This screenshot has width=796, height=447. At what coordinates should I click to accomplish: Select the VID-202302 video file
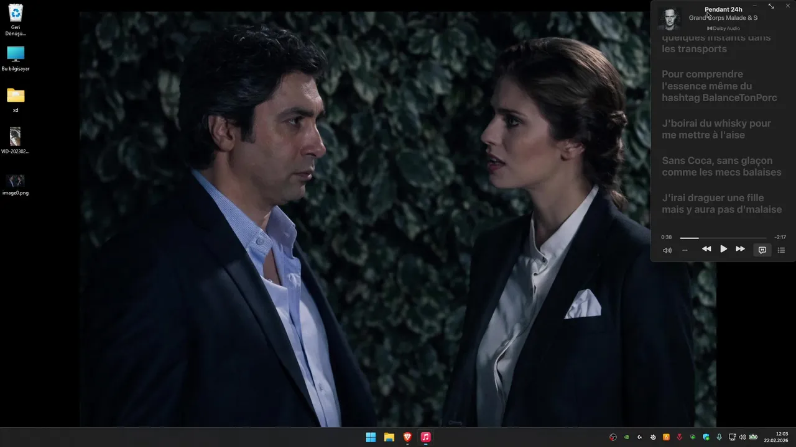[16, 141]
